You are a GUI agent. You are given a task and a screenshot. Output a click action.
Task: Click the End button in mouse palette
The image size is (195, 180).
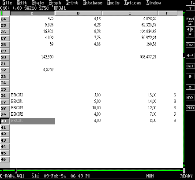tap(190, 19)
